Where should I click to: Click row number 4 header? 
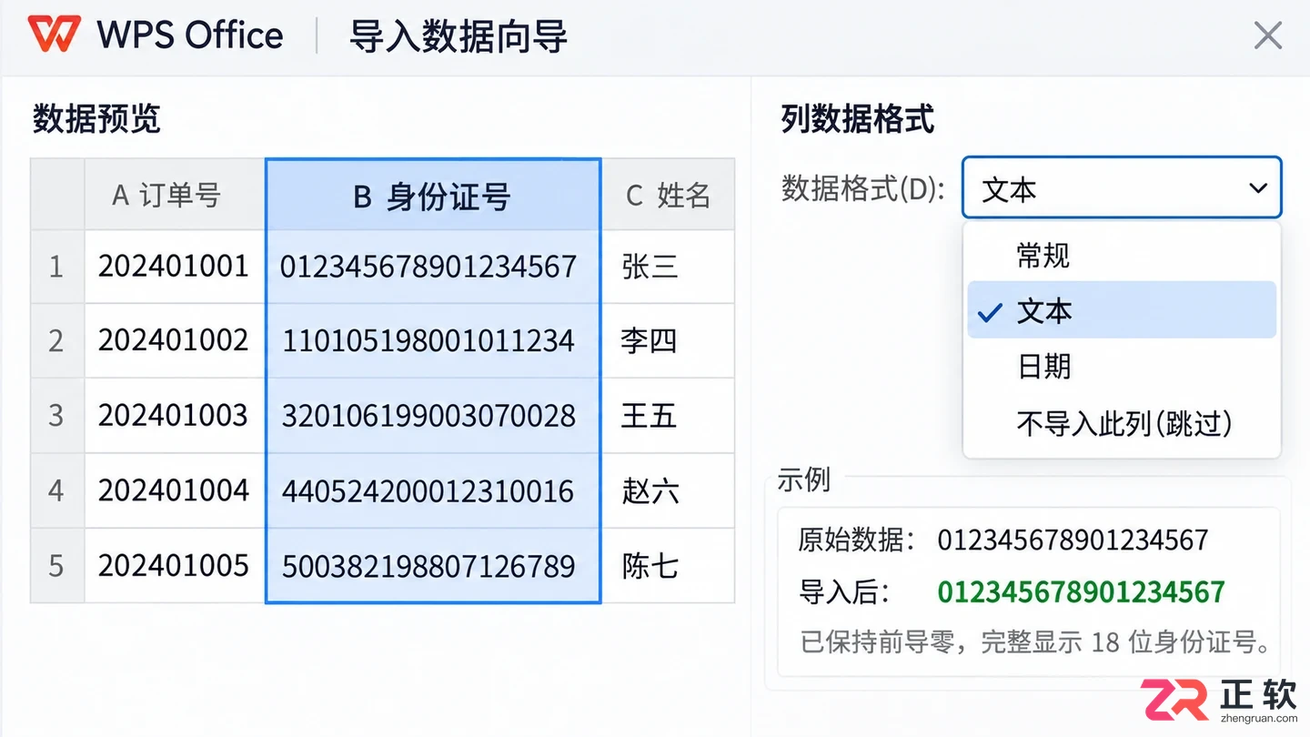[x=57, y=490]
